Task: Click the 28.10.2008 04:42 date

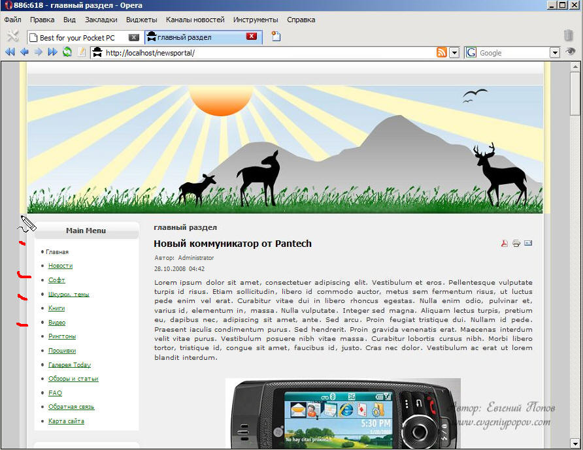Action: (x=180, y=268)
